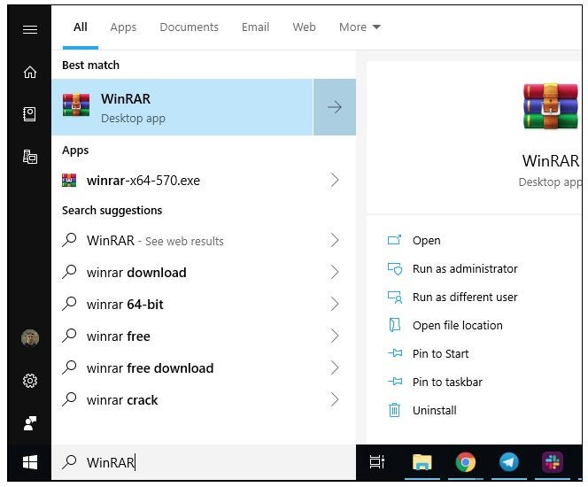Choose Uninstall for WinRAR

(x=434, y=411)
